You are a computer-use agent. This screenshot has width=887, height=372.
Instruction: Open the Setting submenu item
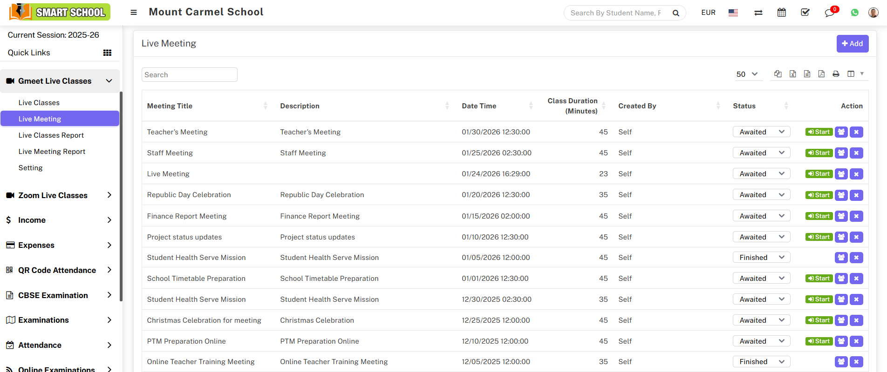coord(31,168)
